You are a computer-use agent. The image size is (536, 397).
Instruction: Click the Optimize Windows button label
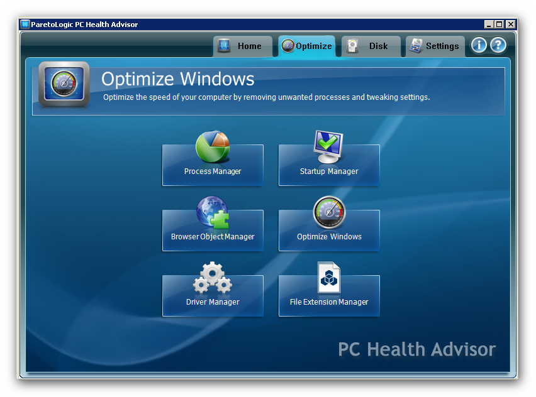[x=329, y=237]
